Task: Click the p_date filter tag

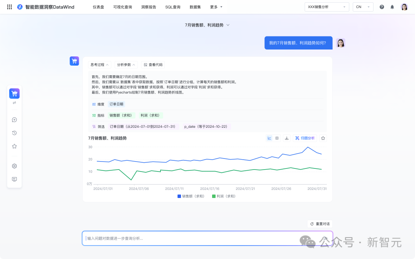Action: click(206, 127)
